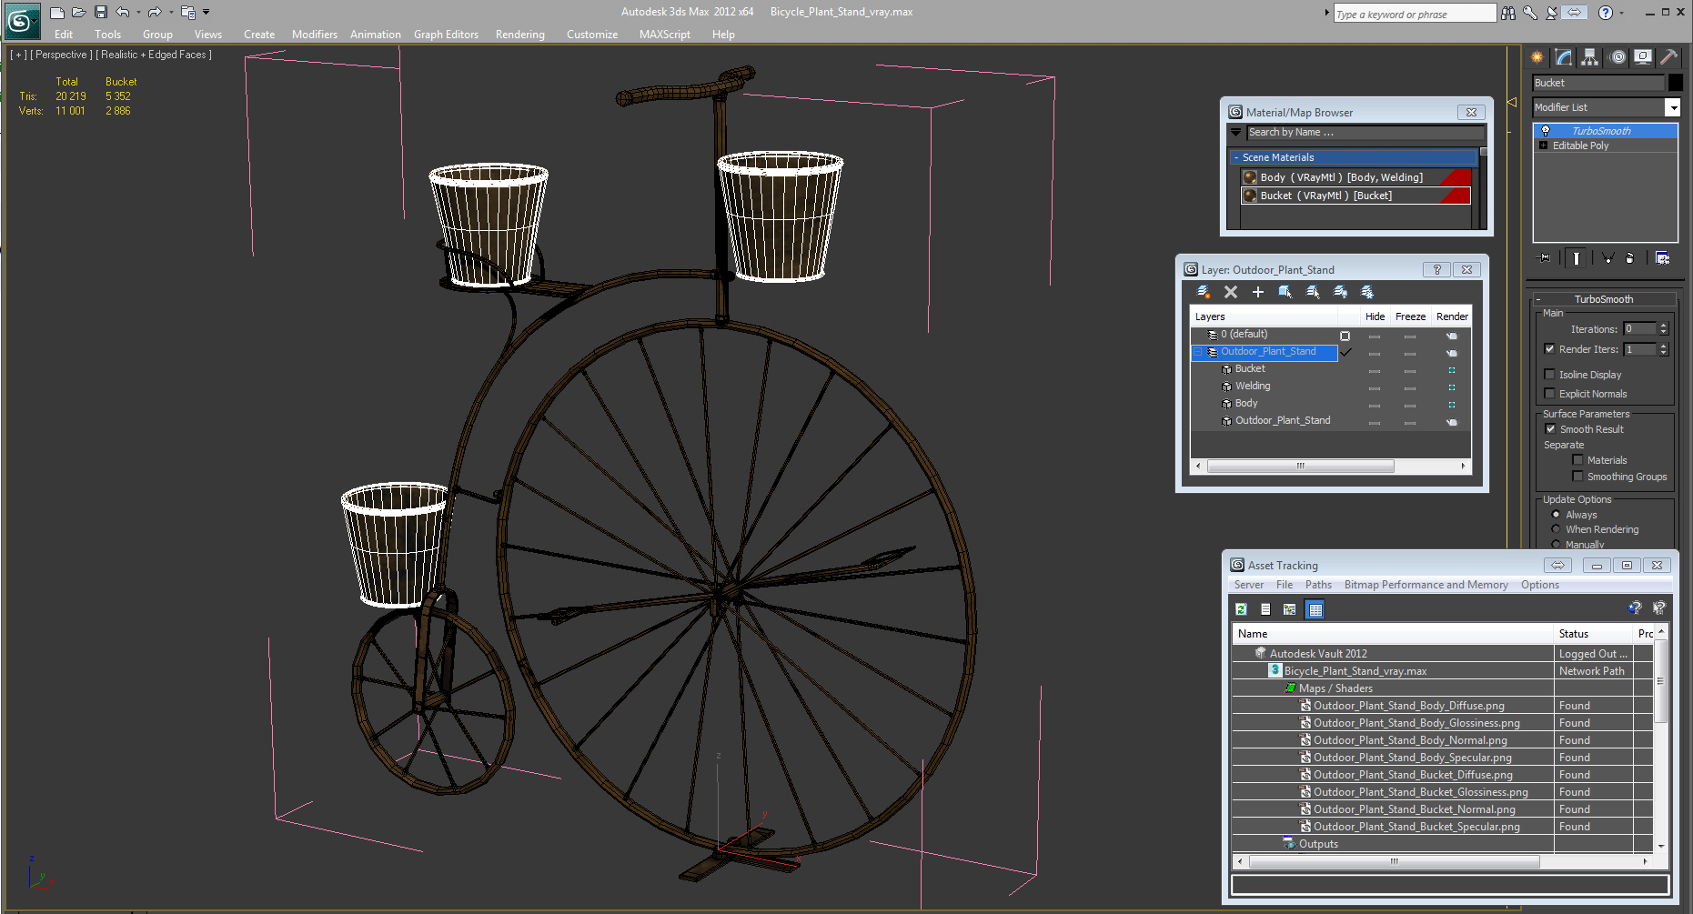
Task: Click the Redo arrow icon
Action: point(155,12)
